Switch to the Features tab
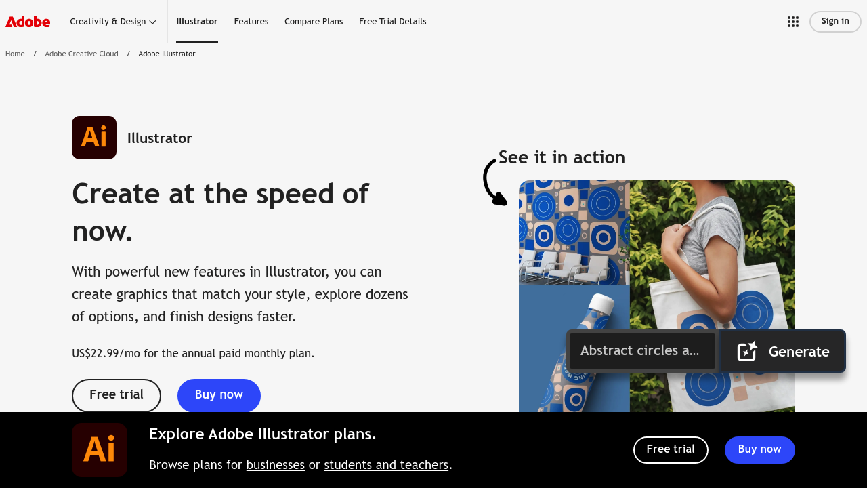This screenshot has width=867, height=488. 251,21
